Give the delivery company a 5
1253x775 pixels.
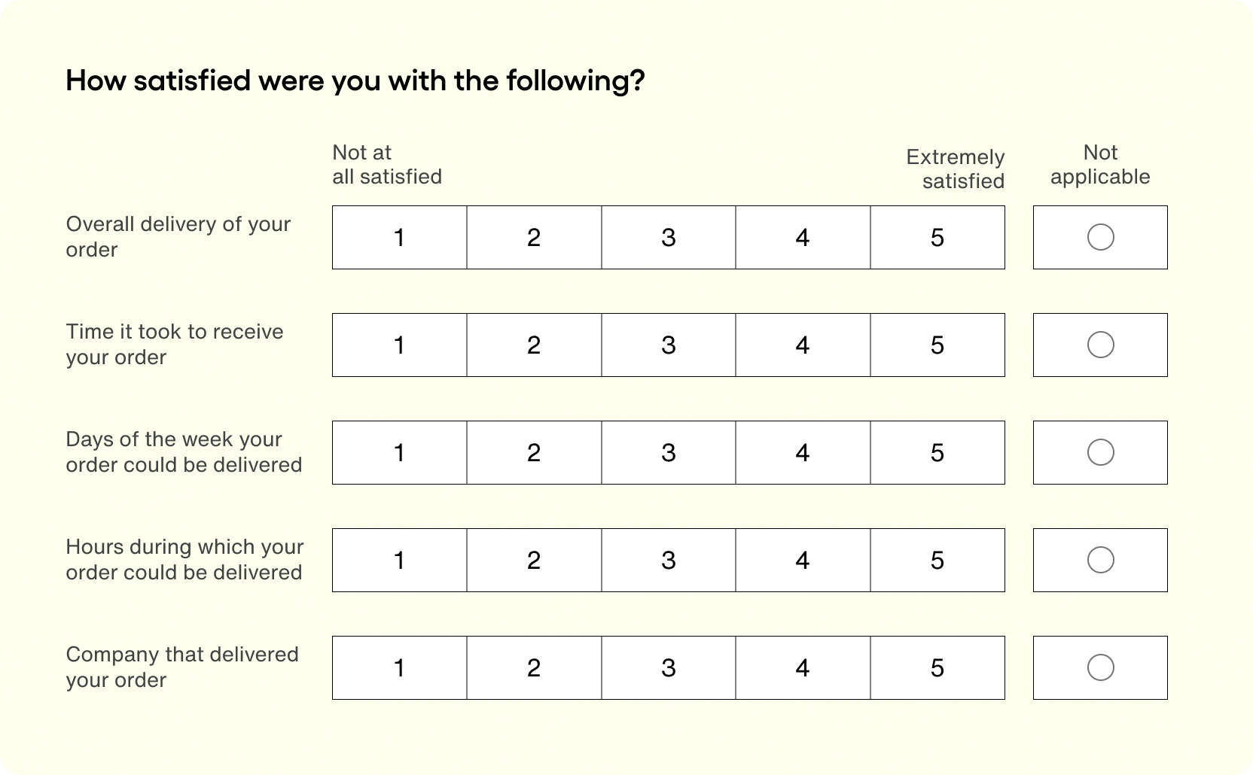pos(937,667)
